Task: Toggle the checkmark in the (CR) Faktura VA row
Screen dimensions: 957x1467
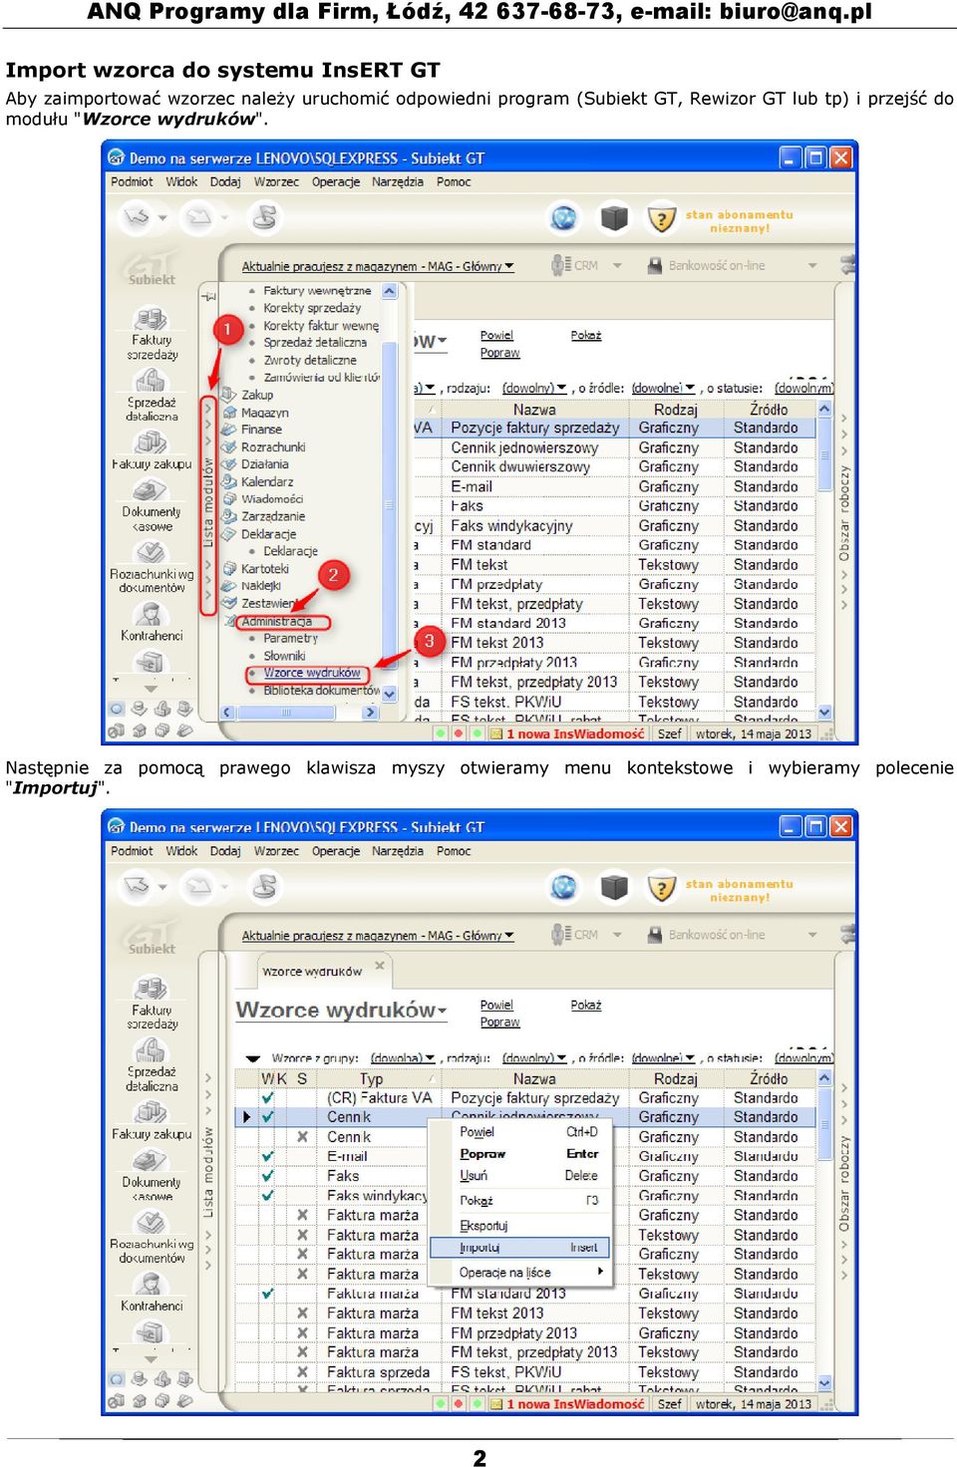Action: 267,1097
